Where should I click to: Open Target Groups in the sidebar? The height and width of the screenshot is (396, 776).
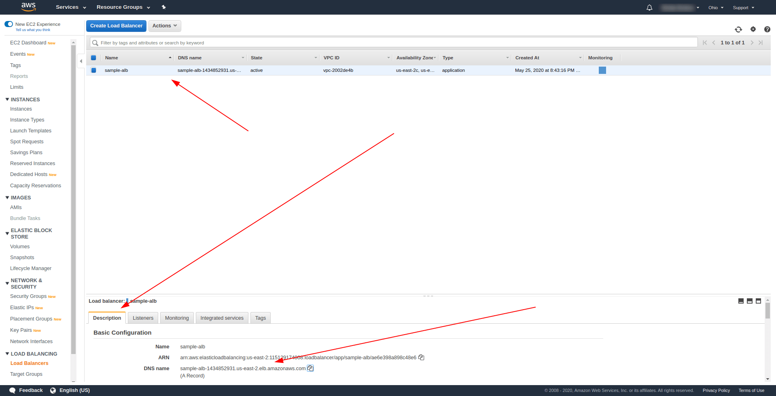(x=26, y=374)
